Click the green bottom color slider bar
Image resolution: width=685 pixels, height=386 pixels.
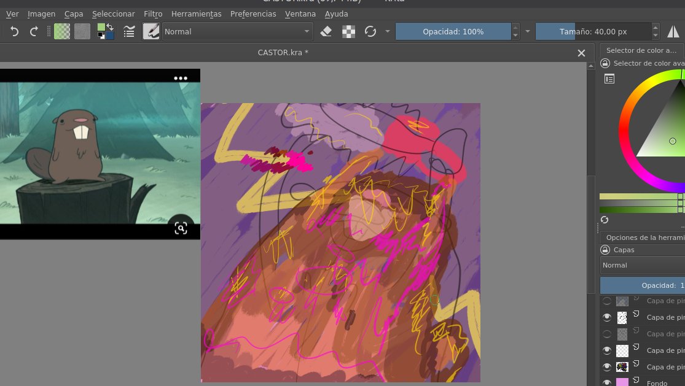tap(642, 210)
